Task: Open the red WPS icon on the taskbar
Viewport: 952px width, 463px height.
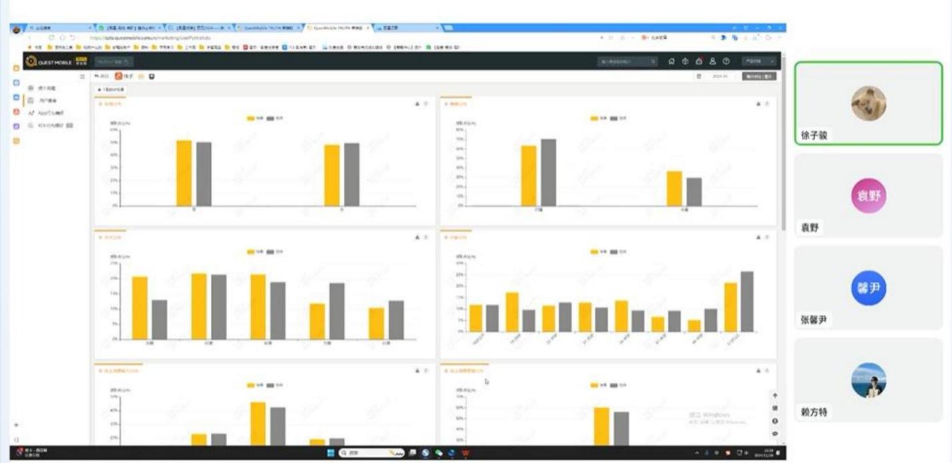Action: 466,453
